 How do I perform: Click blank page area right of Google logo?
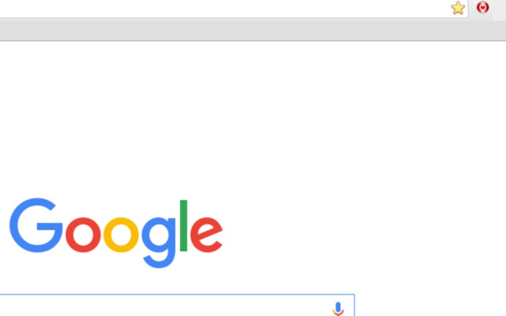click(362, 232)
